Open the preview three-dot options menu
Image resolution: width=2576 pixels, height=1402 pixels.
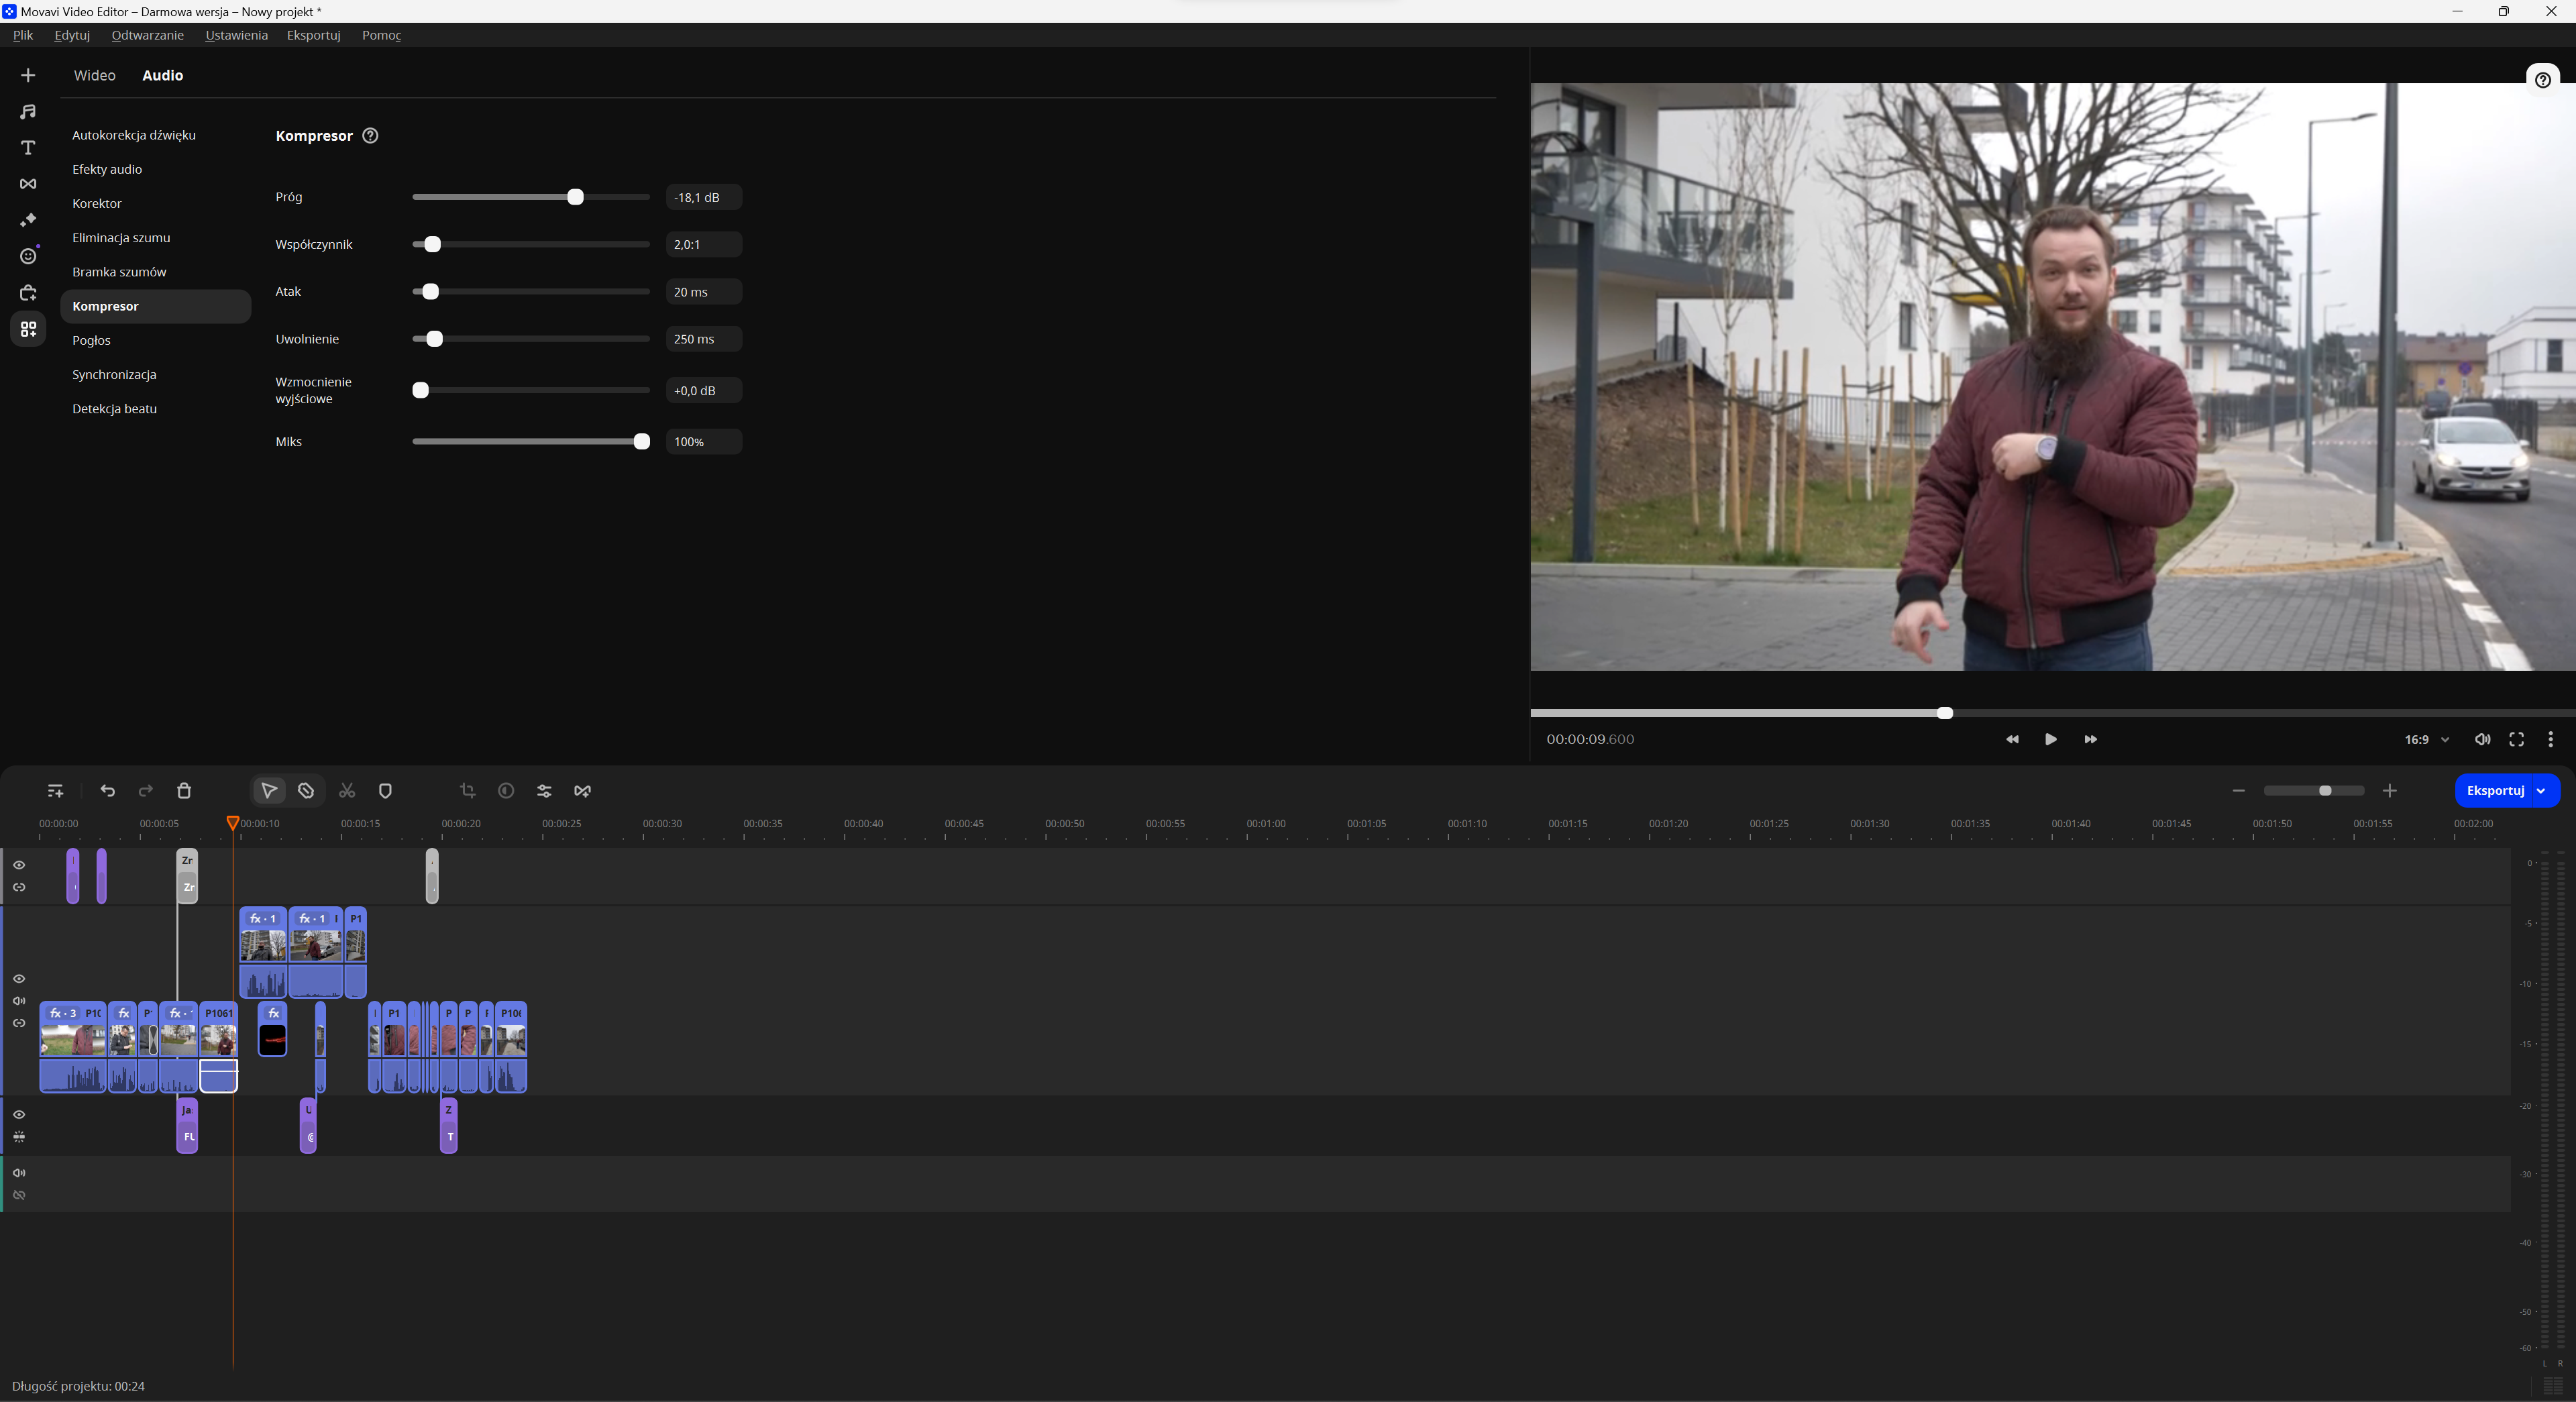click(x=2550, y=740)
